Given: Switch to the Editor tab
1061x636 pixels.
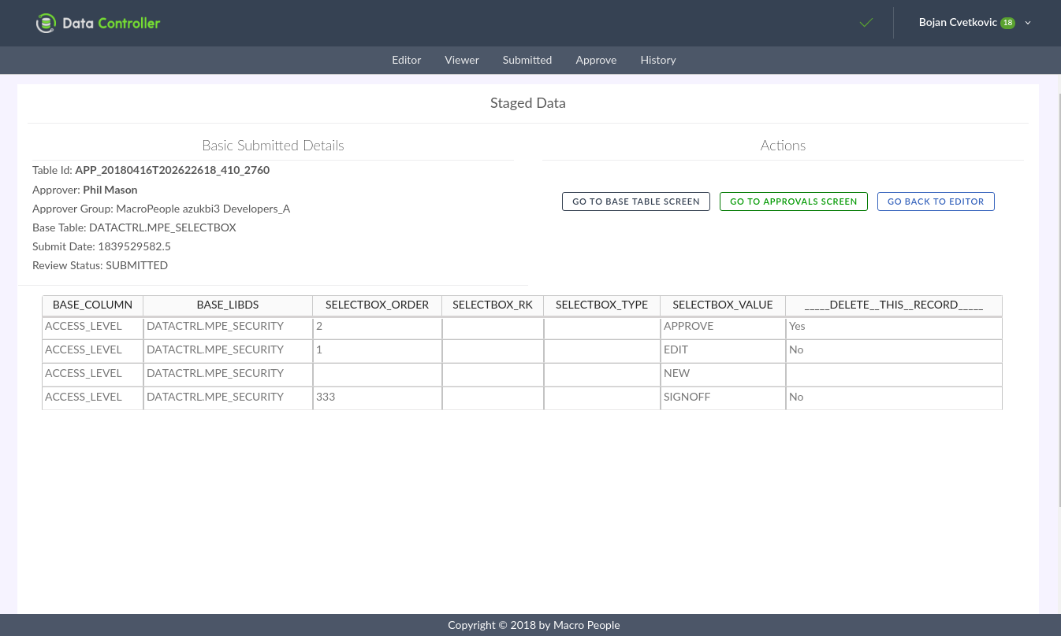Looking at the screenshot, I should pyautogui.click(x=407, y=60).
